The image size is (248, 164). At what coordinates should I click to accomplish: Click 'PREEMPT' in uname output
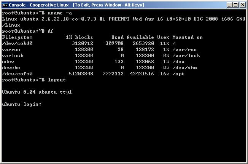119,19
